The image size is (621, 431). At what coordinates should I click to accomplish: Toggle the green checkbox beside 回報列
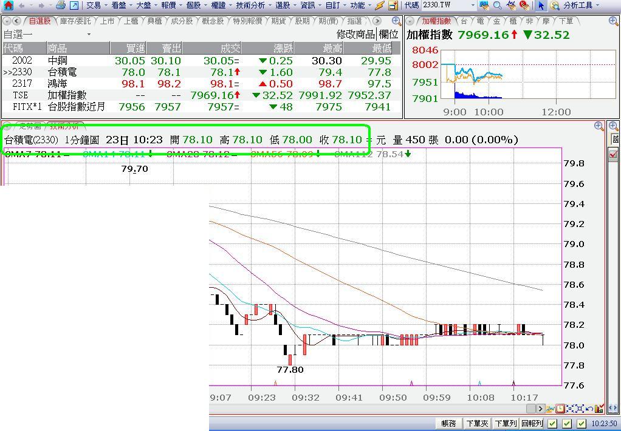point(552,424)
